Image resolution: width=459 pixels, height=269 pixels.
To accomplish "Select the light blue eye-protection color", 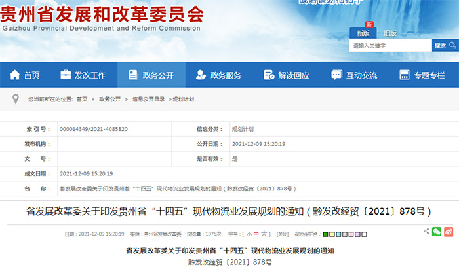I will pos(338,234).
